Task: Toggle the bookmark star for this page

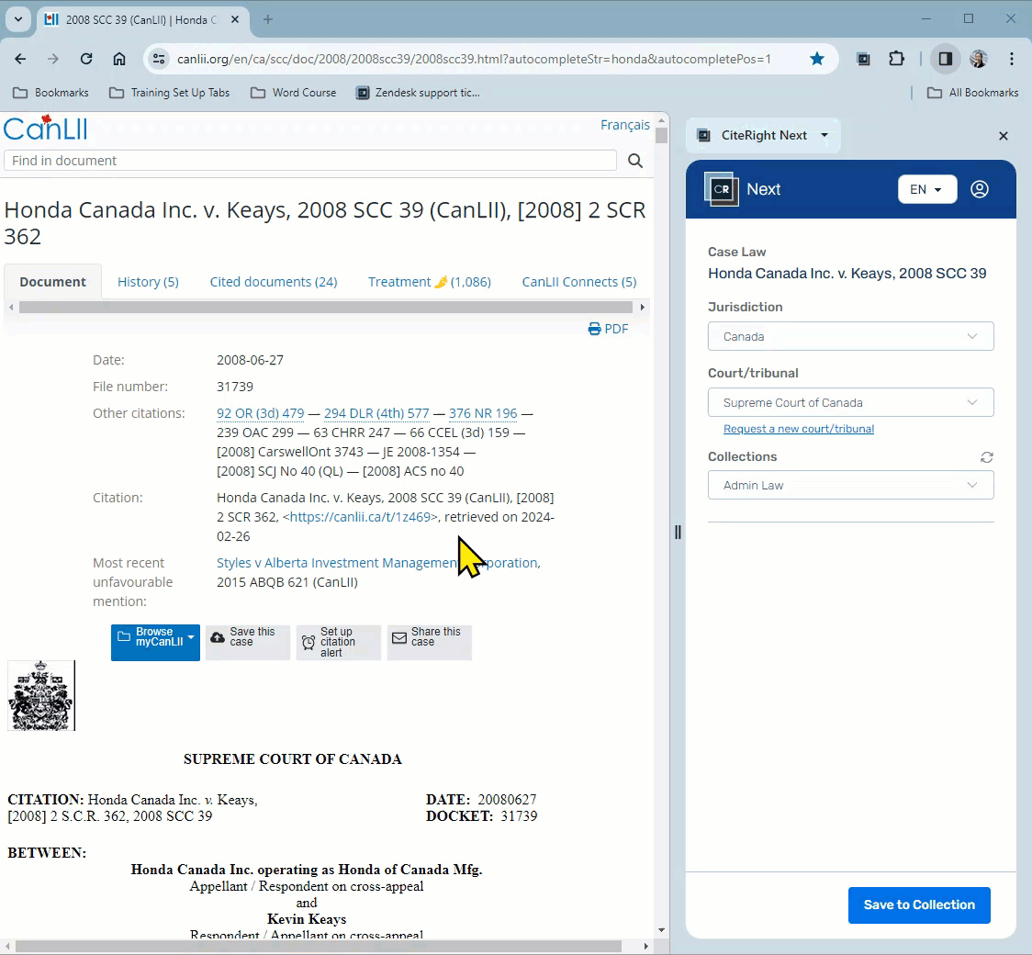Action: pos(817,60)
